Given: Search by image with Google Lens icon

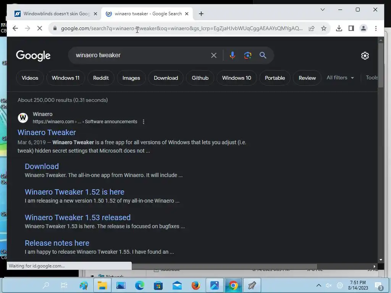Looking at the screenshot, I should coord(247,55).
